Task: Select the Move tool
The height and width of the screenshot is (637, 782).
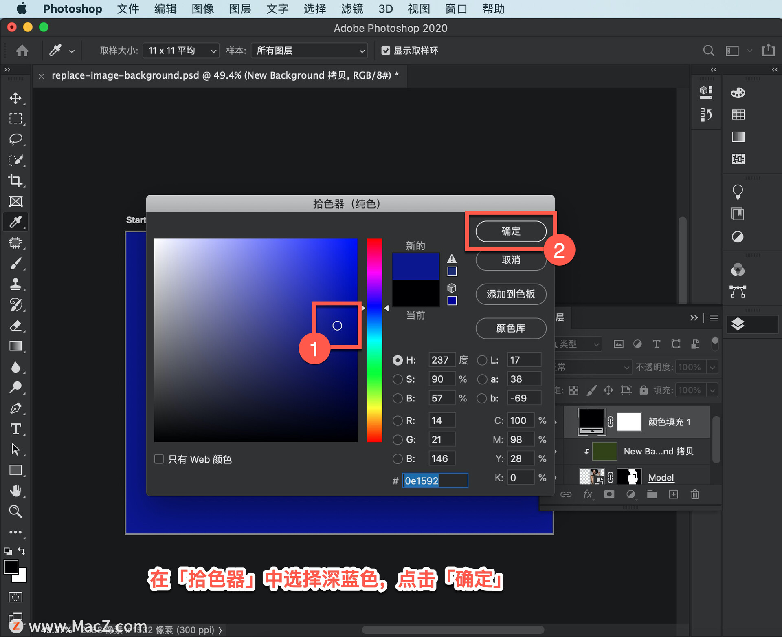Action: [x=15, y=98]
